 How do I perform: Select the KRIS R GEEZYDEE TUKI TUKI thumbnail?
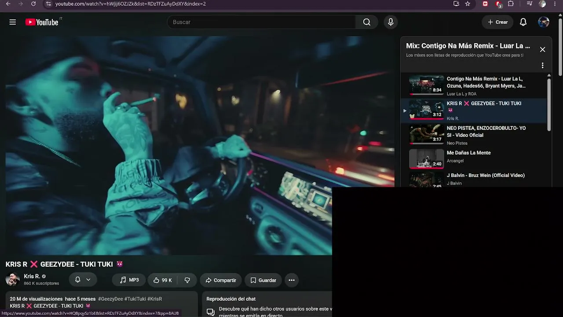pyautogui.click(x=427, y=110)
